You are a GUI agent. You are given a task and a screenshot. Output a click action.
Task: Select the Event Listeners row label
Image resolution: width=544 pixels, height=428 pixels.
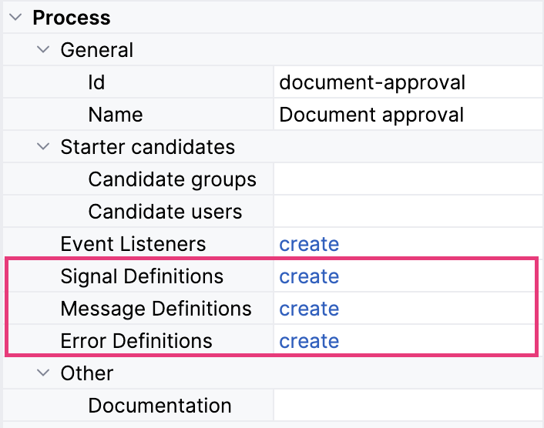point(133,244)
